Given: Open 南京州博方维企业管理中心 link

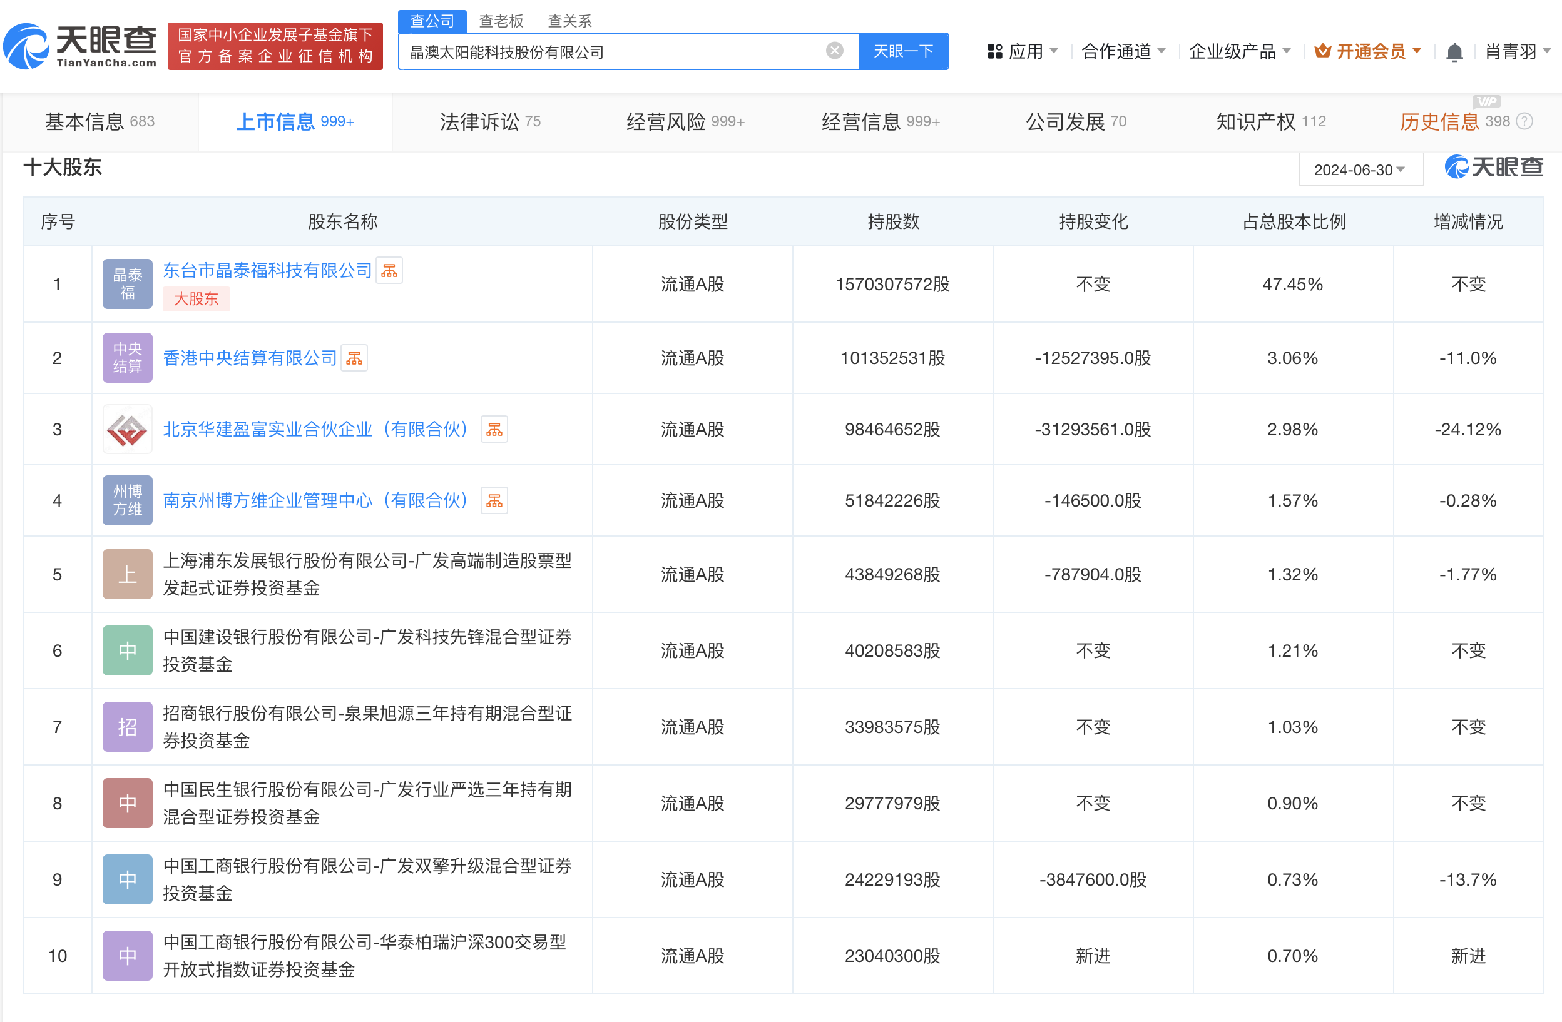Looking at the screenshot, I should (x=317, y=500).
